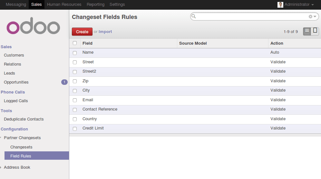Viewport: 321px width, 179px height.
Task: Select the Email row checkbox
Action: [x=75, y=100]
